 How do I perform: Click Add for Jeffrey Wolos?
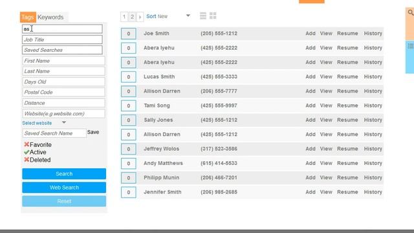(x=310, y=149)
